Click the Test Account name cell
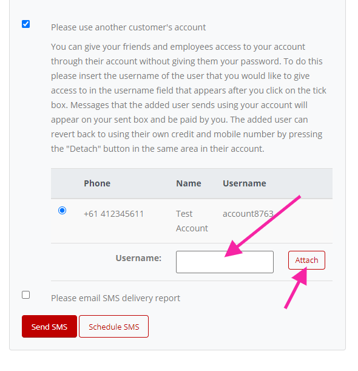Screen dimensions: 358x371 coord(192,221)
